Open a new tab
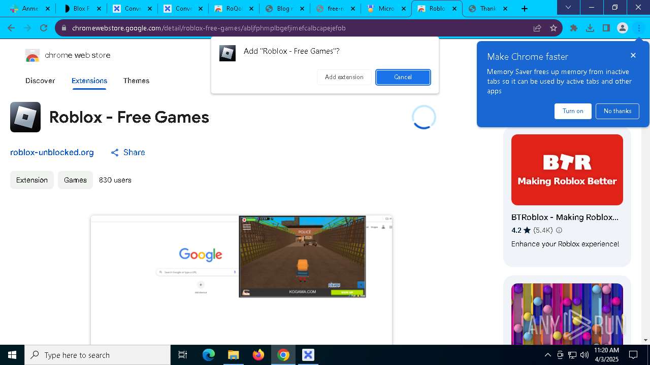The image size is (650, 365). coord(525,9)
